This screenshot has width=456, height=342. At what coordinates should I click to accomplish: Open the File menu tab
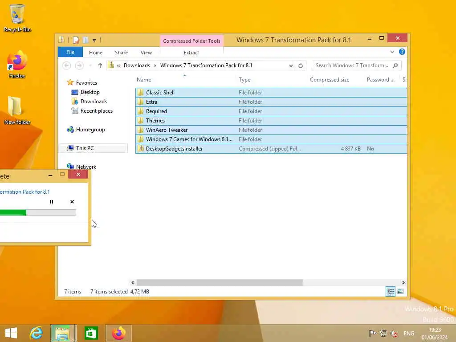click(x=70, y=53)
